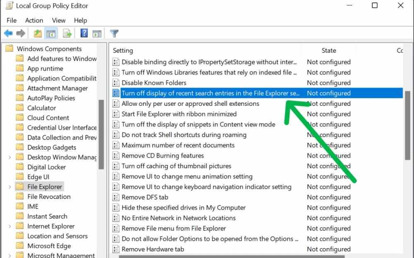This screenshot has width=414, height=258.
Task: Open the Action menu
Action: [x=34, y=20]
